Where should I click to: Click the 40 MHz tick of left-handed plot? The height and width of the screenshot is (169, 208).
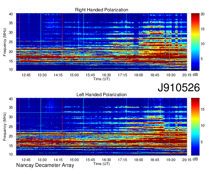click(11, 99)
